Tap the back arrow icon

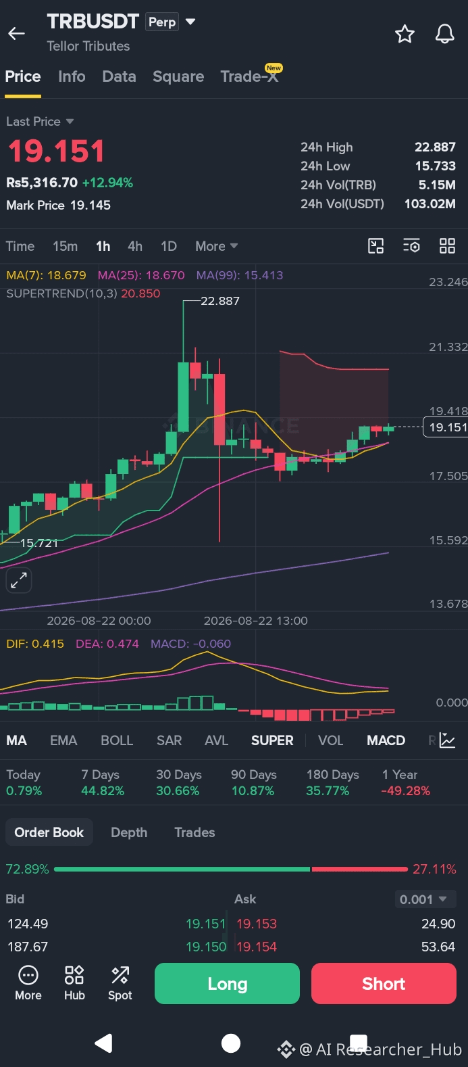tap(16, 34)
